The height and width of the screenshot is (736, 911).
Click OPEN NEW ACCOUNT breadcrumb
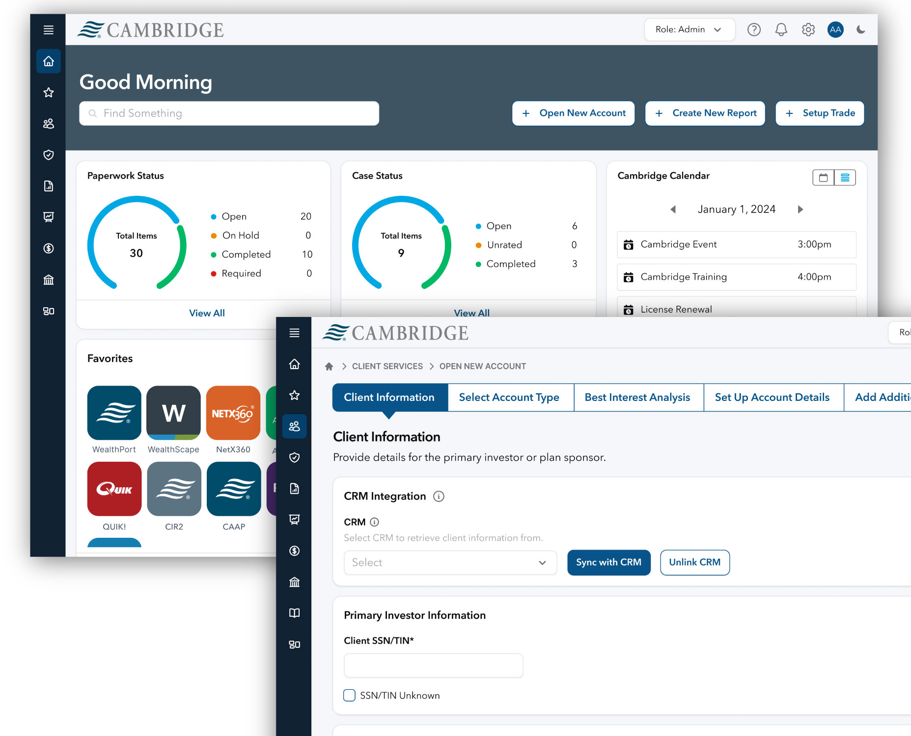tap(483, 366)
